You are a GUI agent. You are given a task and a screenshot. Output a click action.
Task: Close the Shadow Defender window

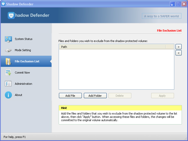pos(184,4)
